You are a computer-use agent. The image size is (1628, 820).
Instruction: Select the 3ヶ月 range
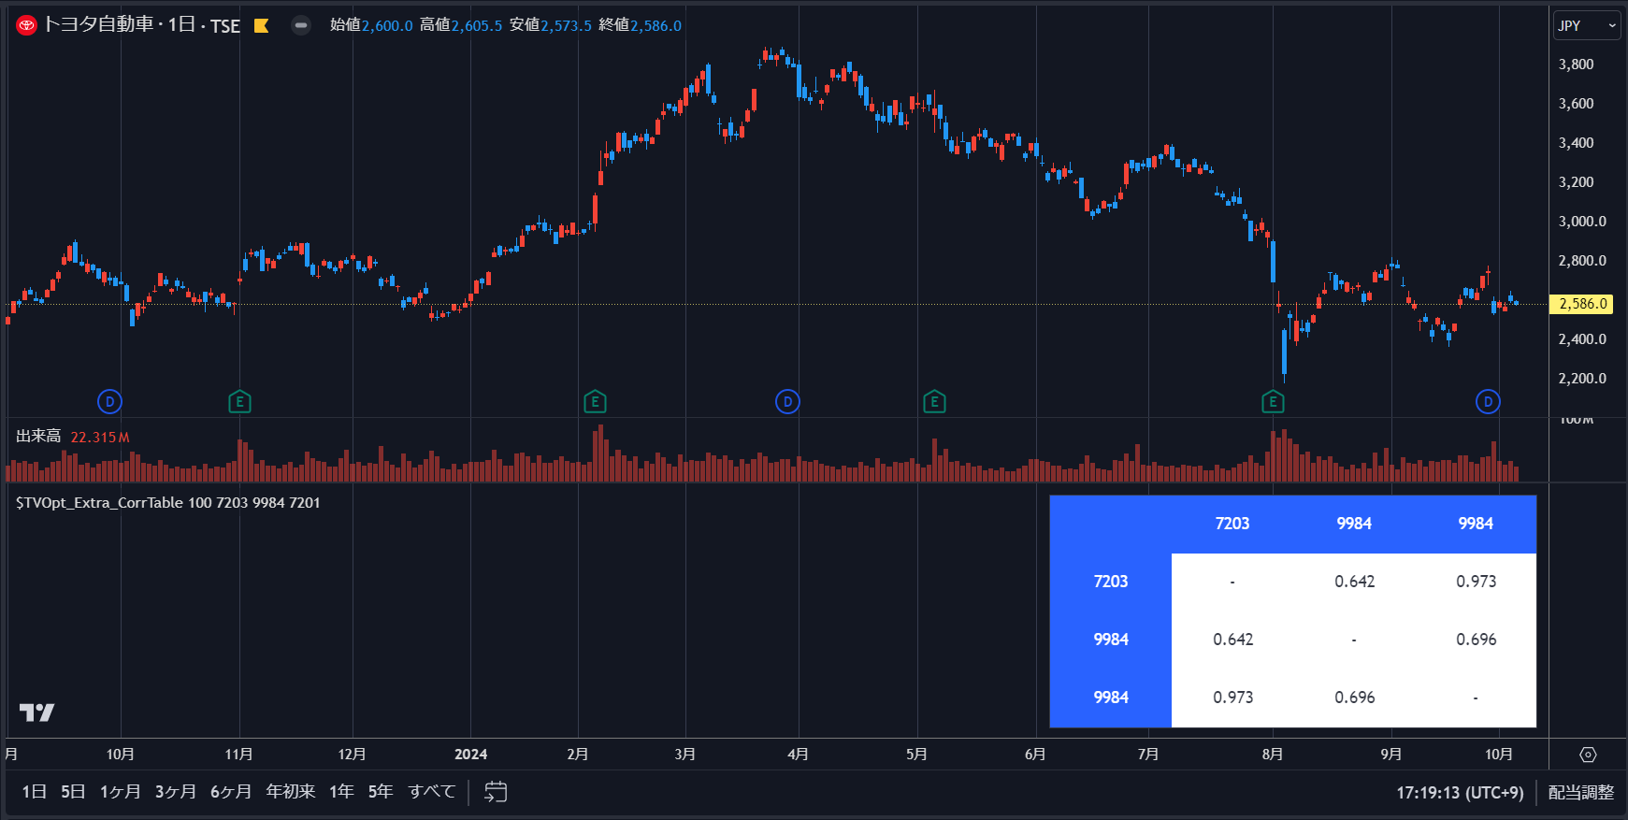(x=176, y=792)
